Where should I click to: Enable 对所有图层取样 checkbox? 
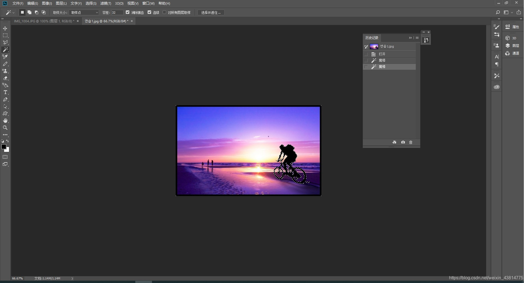point(164,12)
